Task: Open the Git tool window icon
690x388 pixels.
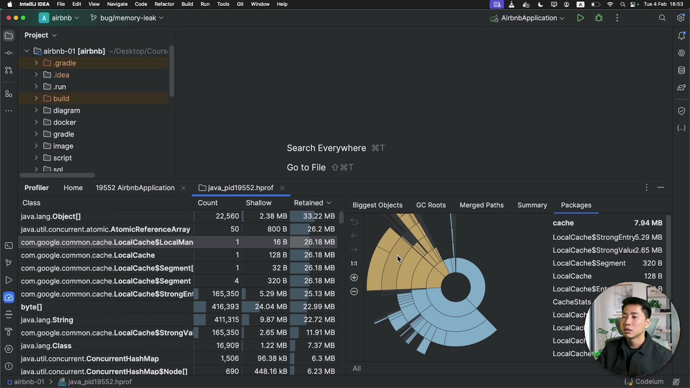Action: click(9, 263)
